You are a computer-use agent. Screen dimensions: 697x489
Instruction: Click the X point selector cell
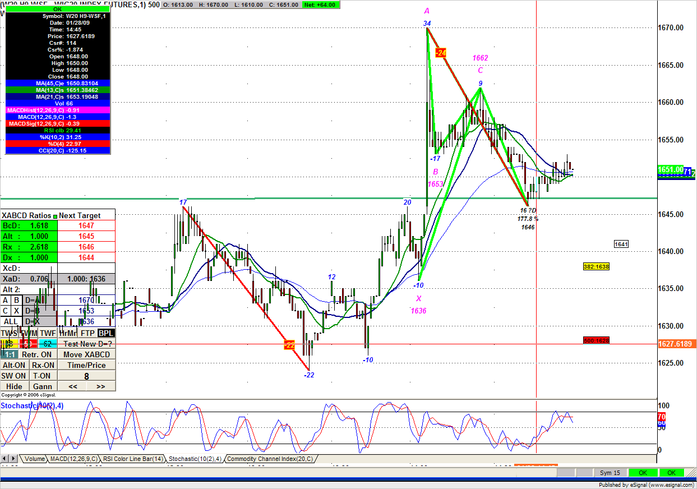pyautogui.click(x=17, y=311)
